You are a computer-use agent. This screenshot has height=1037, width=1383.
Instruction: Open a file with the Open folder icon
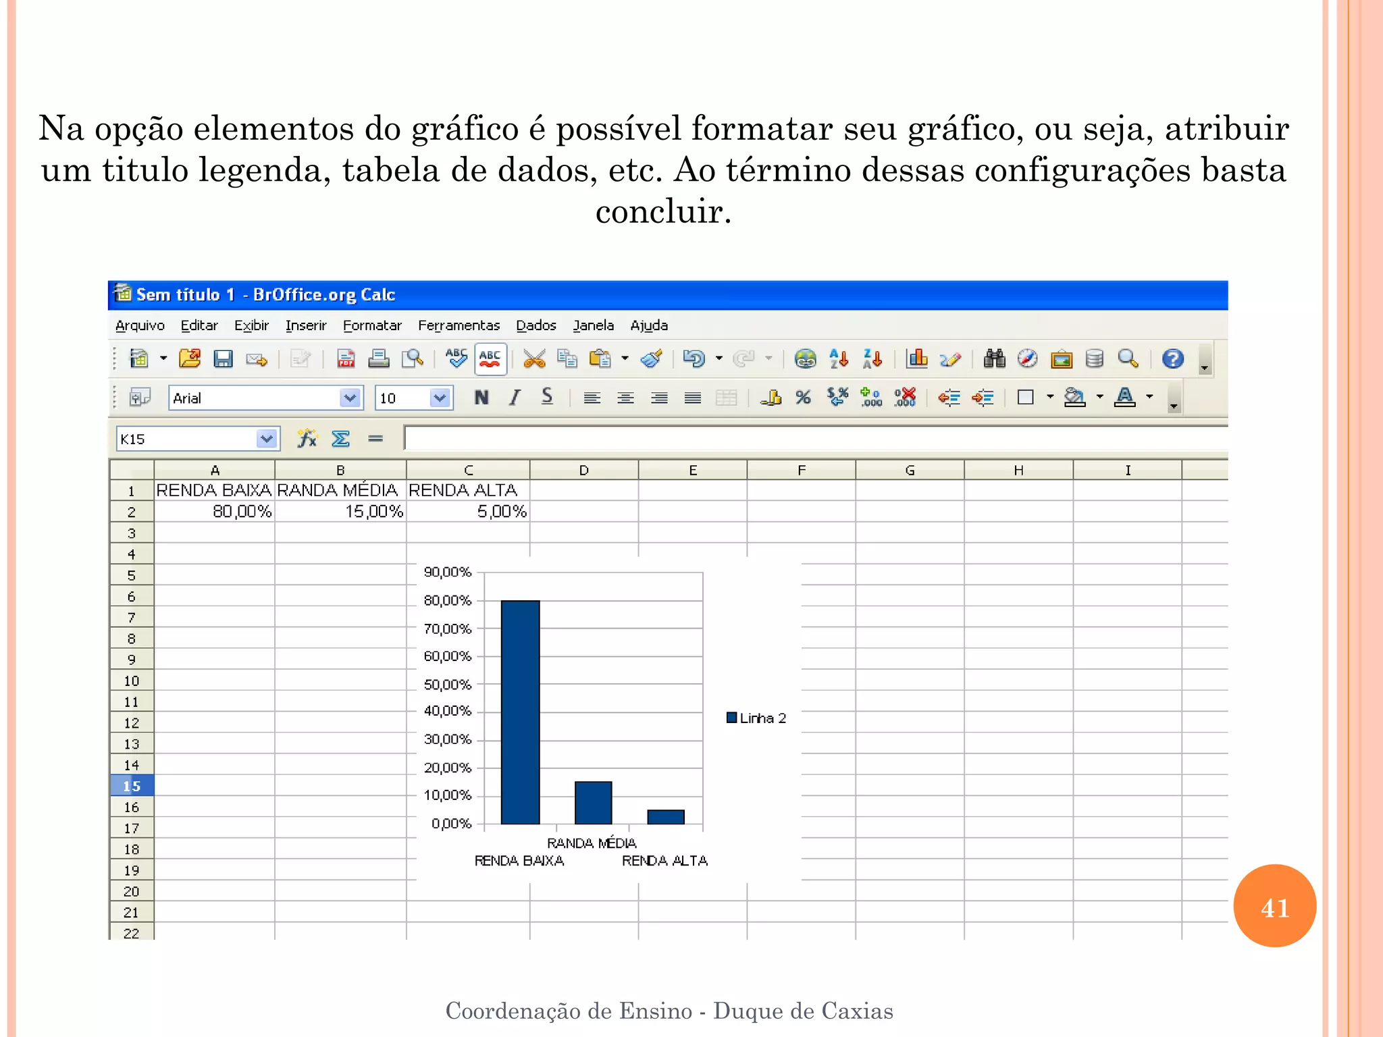(x=190, y=358)
